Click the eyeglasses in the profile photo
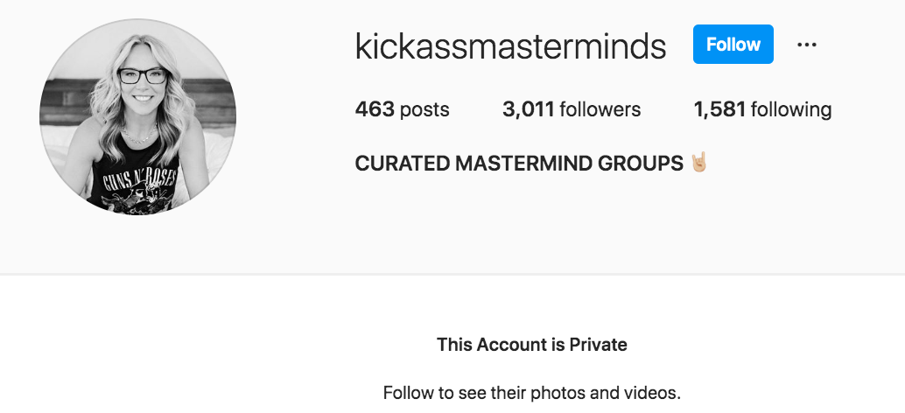The height and width of the screenshot is (413, 905). (142, 76)
